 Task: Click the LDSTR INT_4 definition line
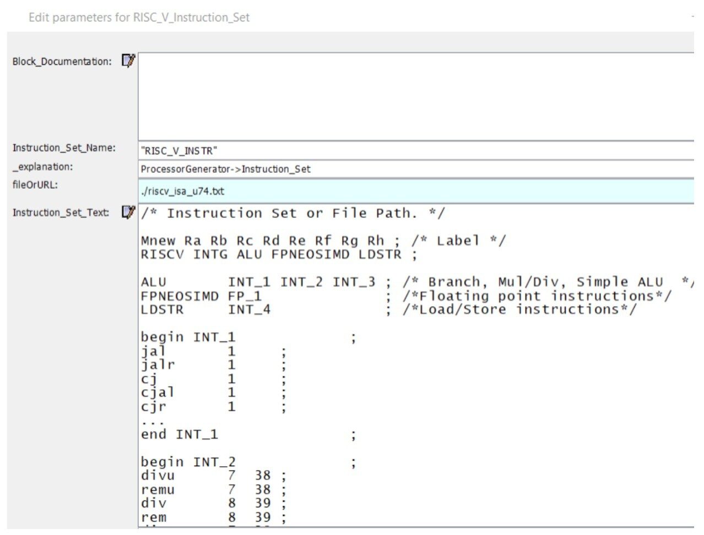(x=205, y=310)
